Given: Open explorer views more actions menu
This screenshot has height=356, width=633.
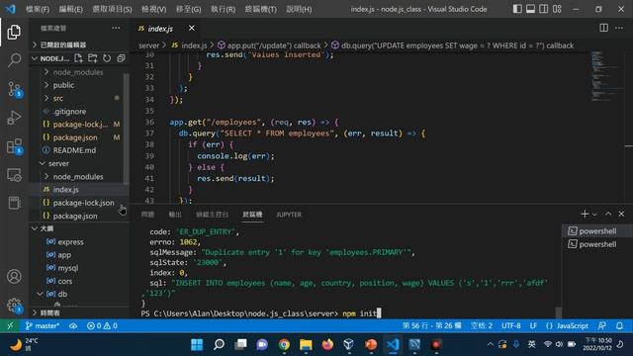Looking at the screenshot, I should coord(116,28).
